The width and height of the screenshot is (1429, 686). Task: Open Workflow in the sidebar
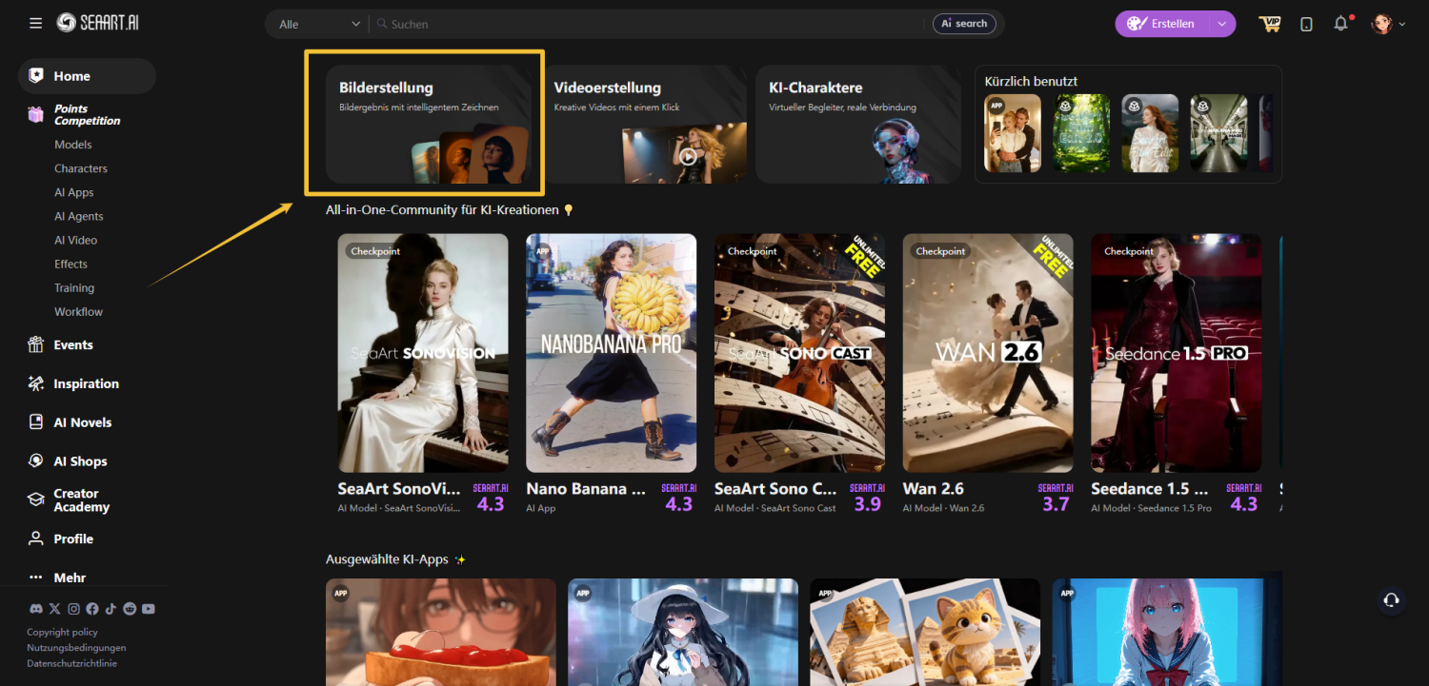click(x=78, y=312)
